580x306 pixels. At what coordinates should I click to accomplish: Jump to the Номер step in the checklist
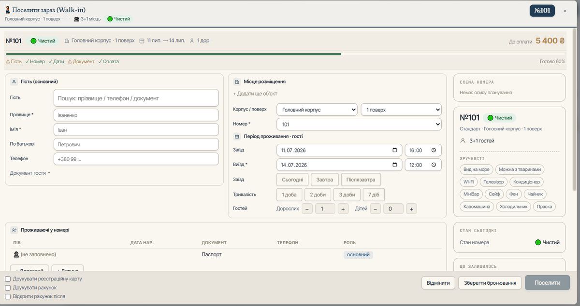[35, 62]
